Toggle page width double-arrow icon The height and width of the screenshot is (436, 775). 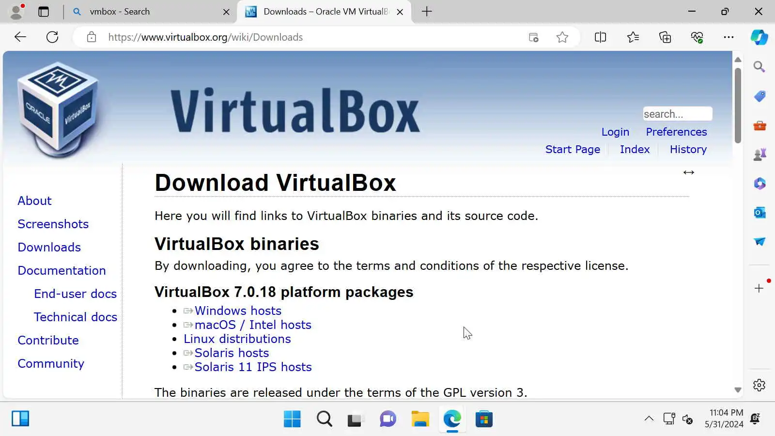688,172
